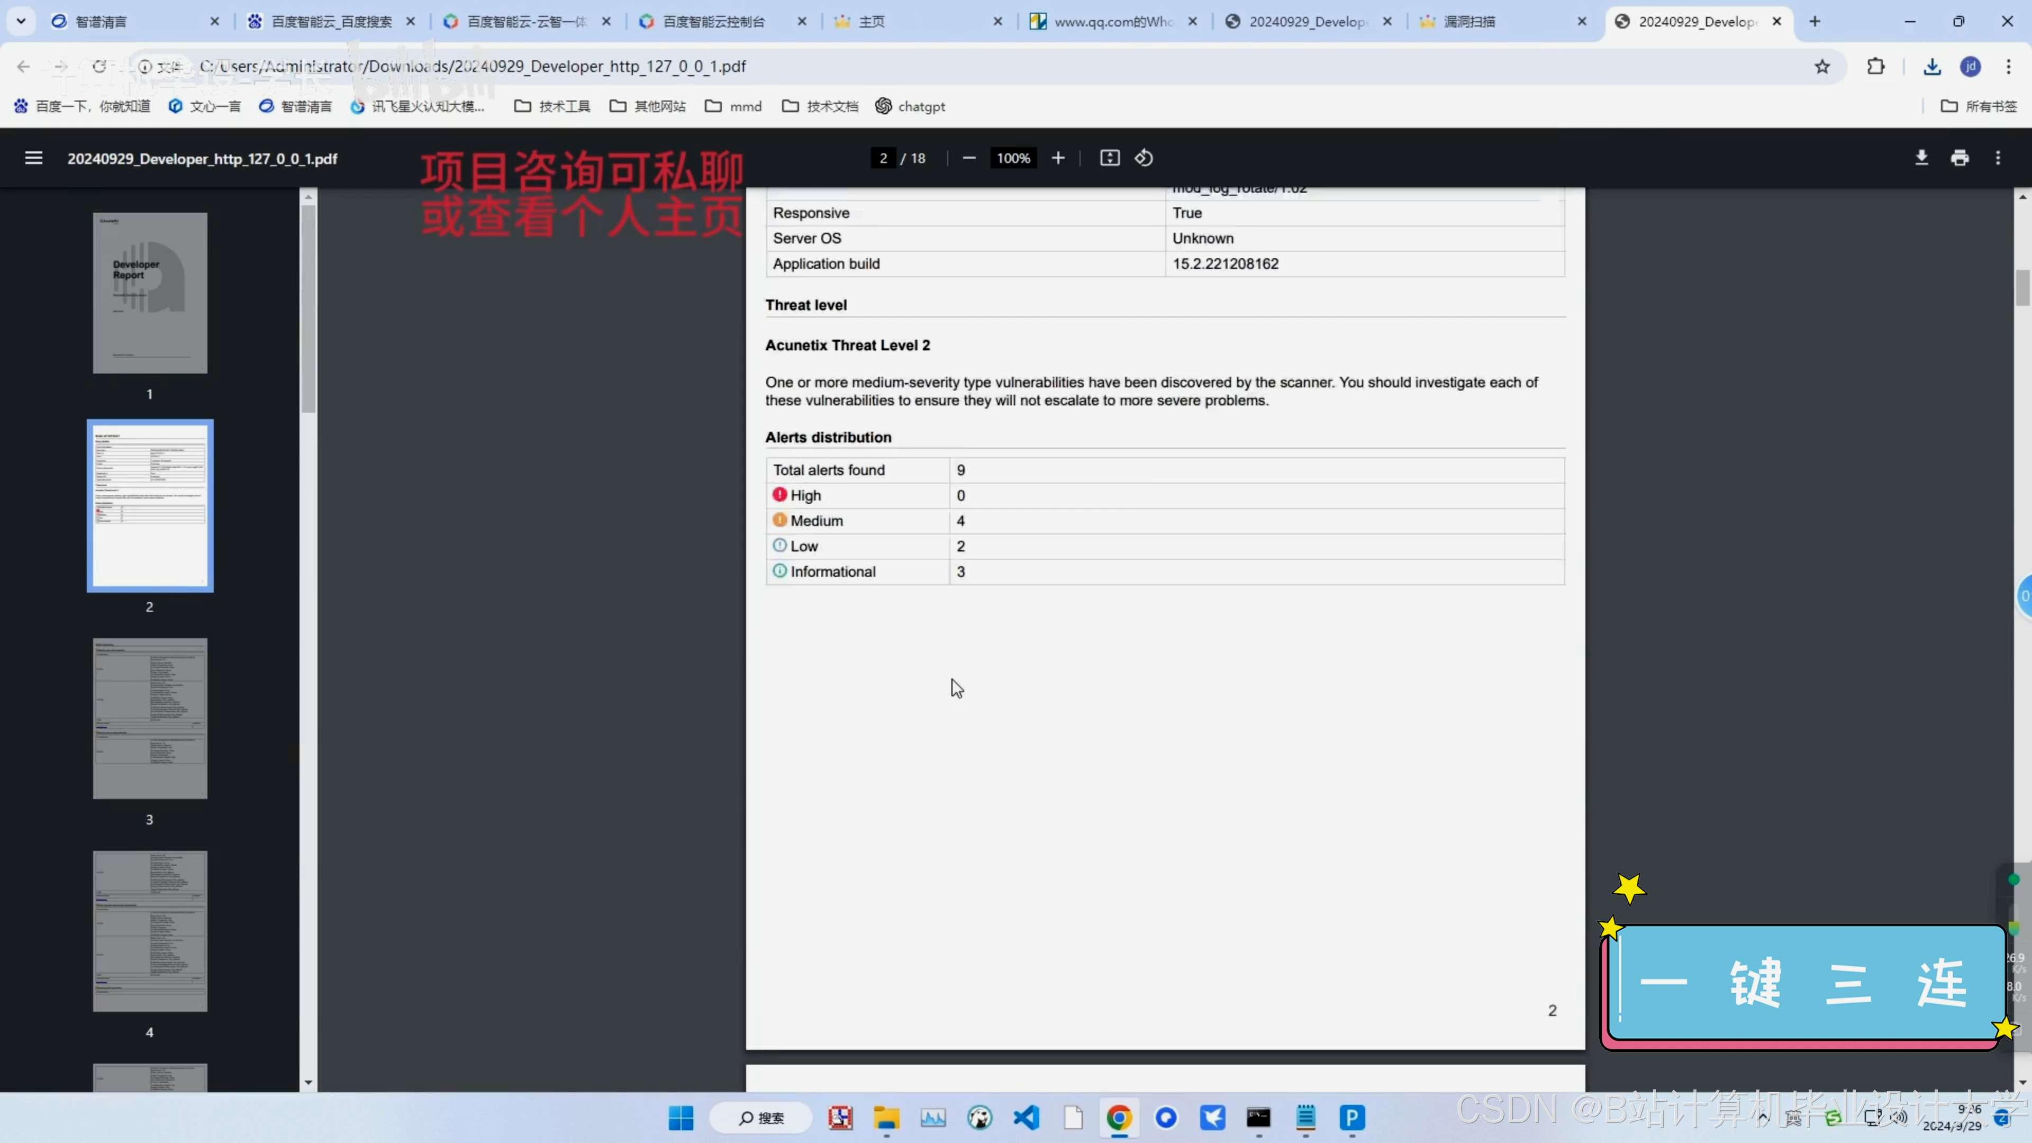Open the browser extensions puzzle icon
2032x1143 pixels.
tap(1876, 66)
